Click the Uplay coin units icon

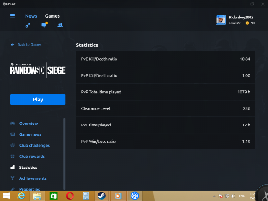[x=247, y=23]
